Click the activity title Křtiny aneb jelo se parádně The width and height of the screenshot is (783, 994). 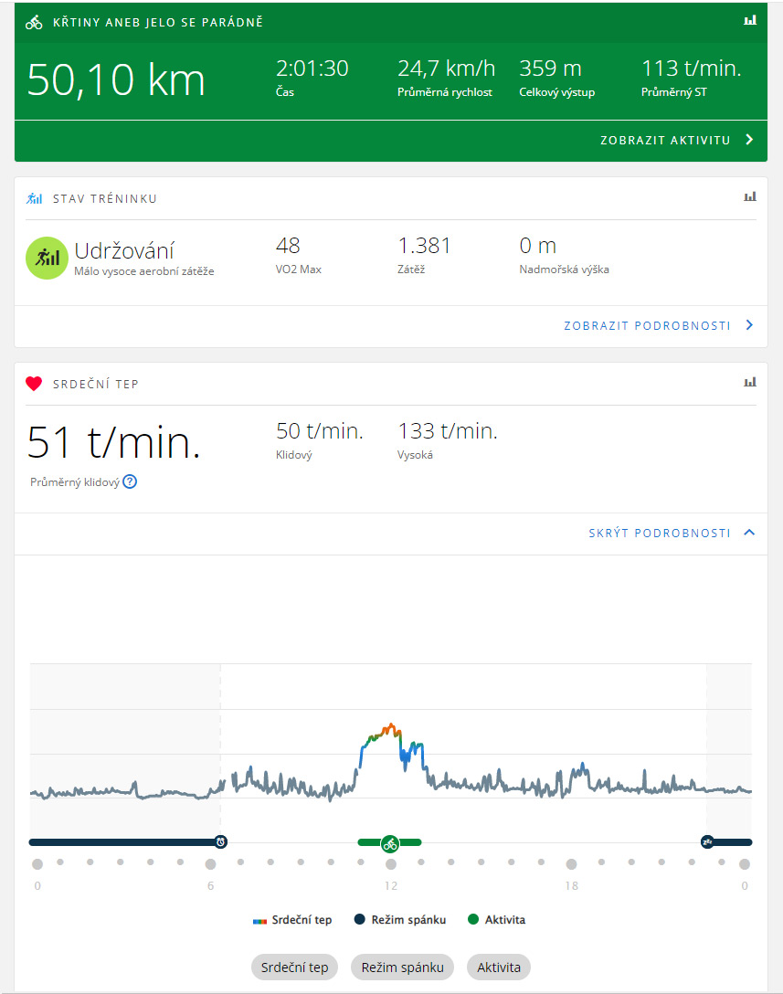tap(158, 23)
